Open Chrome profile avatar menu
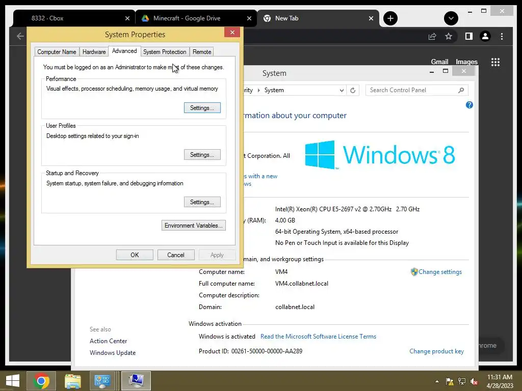This screenshot has height=391, width=522. 485,36
